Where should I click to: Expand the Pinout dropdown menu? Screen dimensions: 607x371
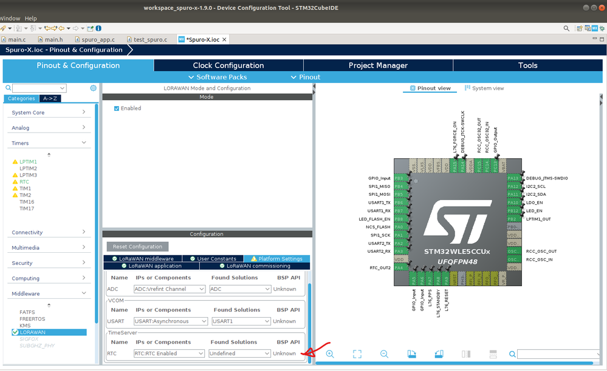click(306, 77)
